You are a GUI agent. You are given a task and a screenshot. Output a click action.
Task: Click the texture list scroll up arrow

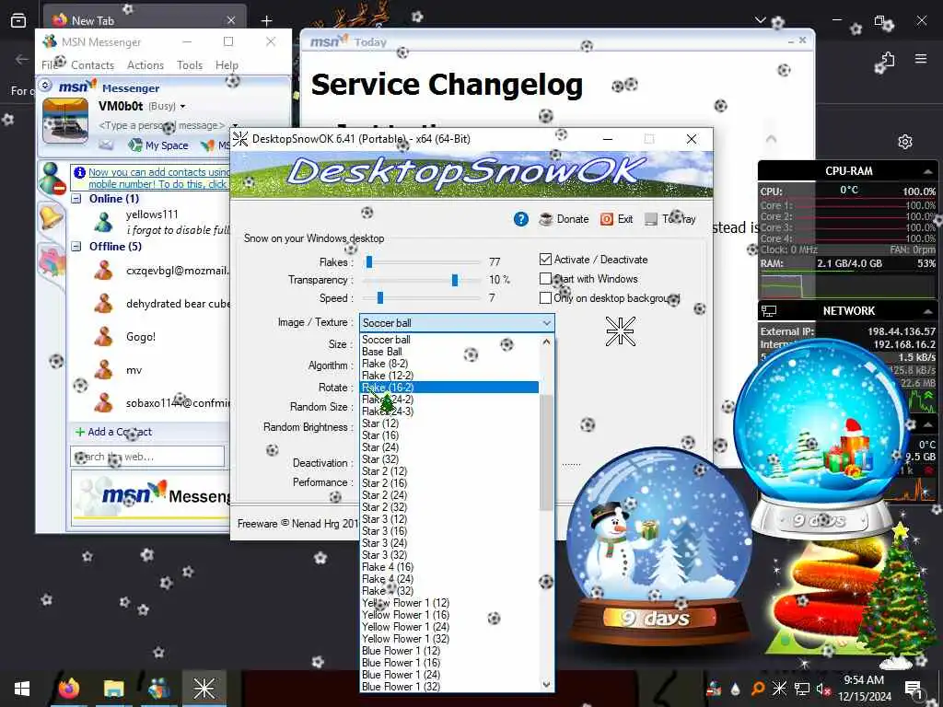pos(546,342)
